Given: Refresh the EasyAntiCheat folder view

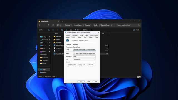Looking at the screenshot, I should 53,25.
